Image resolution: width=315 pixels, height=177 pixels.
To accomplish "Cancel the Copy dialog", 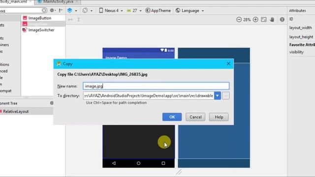I will 195,117.
